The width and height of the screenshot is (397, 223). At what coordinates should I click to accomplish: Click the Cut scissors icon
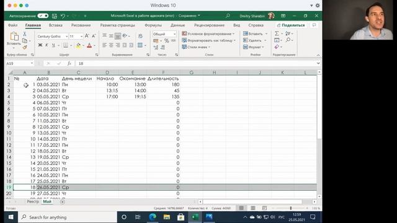pos(25,34)
